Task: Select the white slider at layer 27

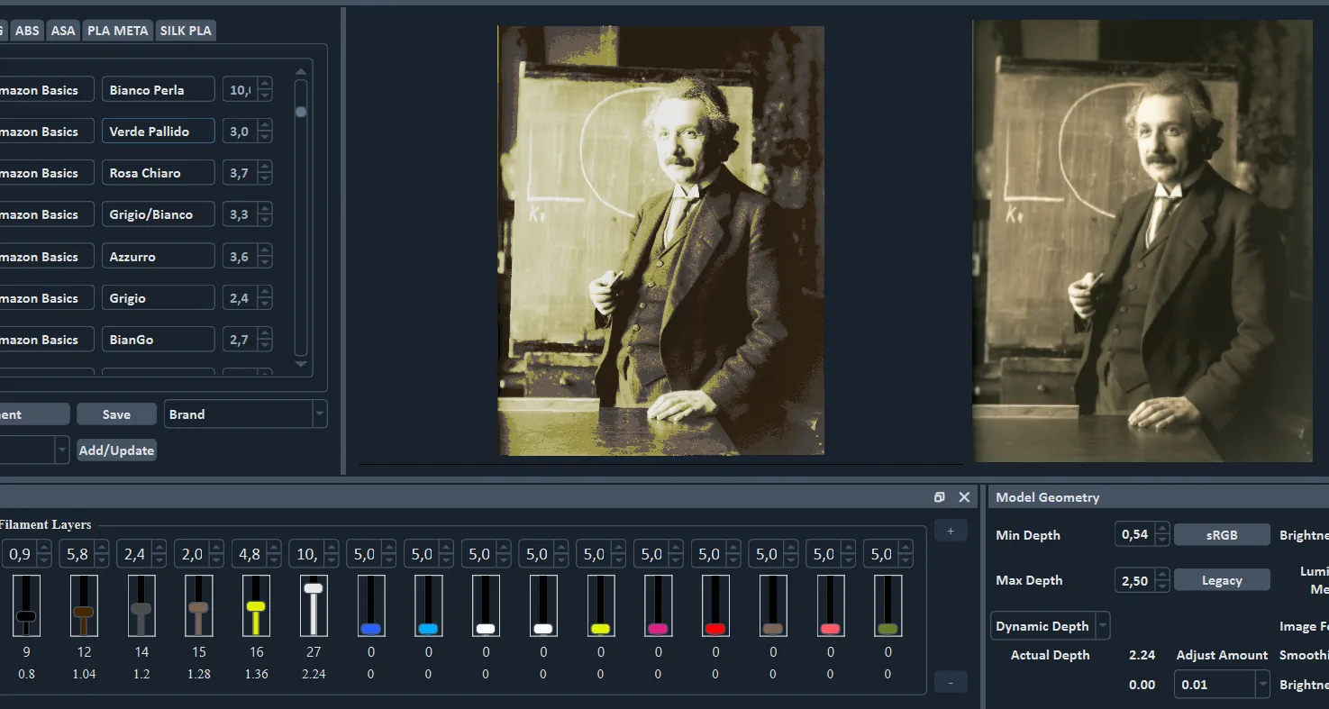Action: point(314,588)
